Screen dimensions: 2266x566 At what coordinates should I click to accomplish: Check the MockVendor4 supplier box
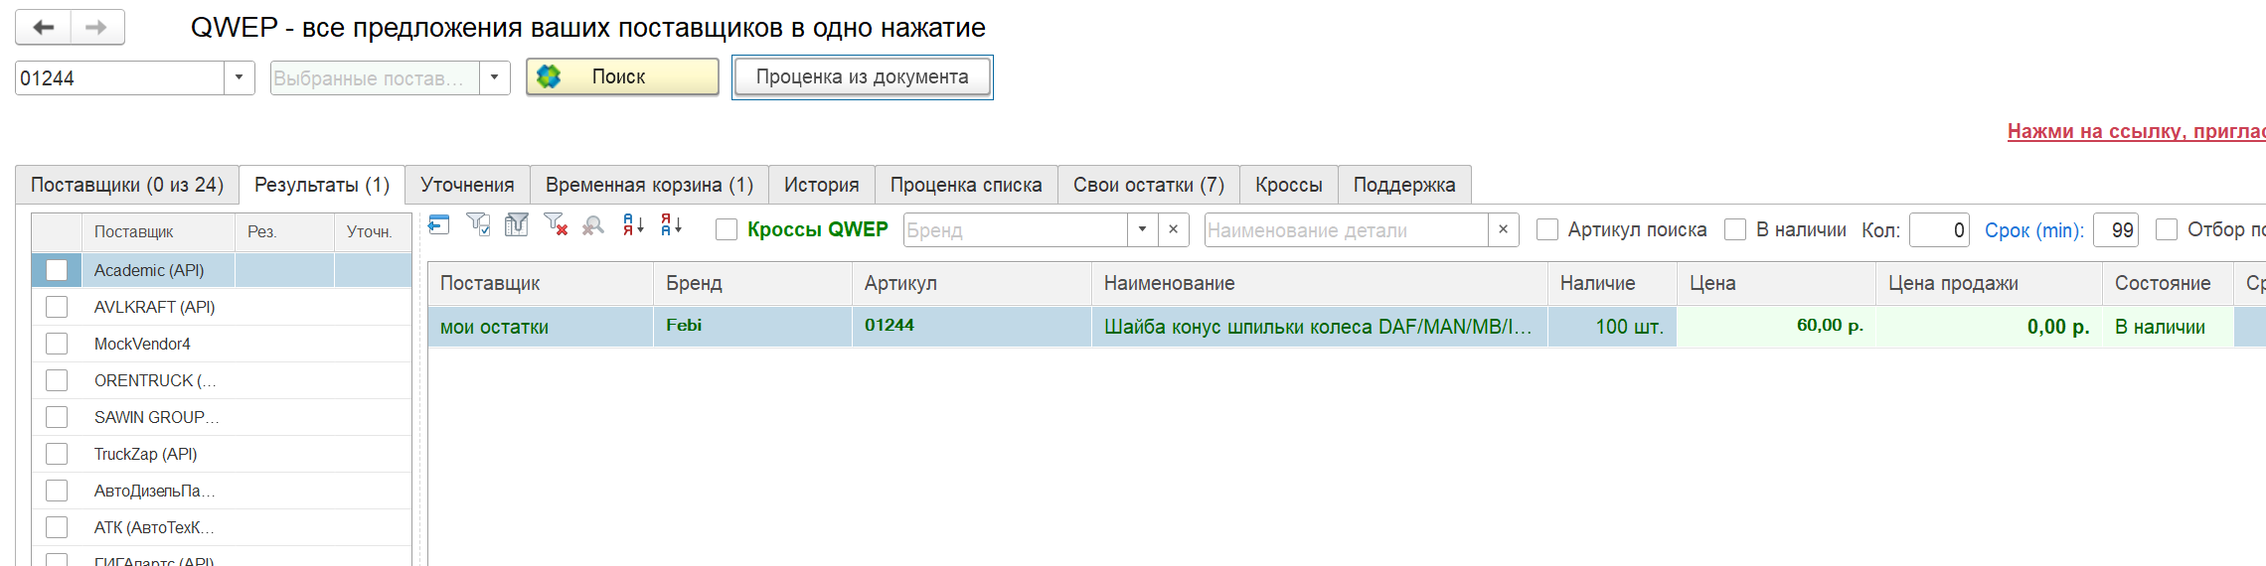point(57,344)
